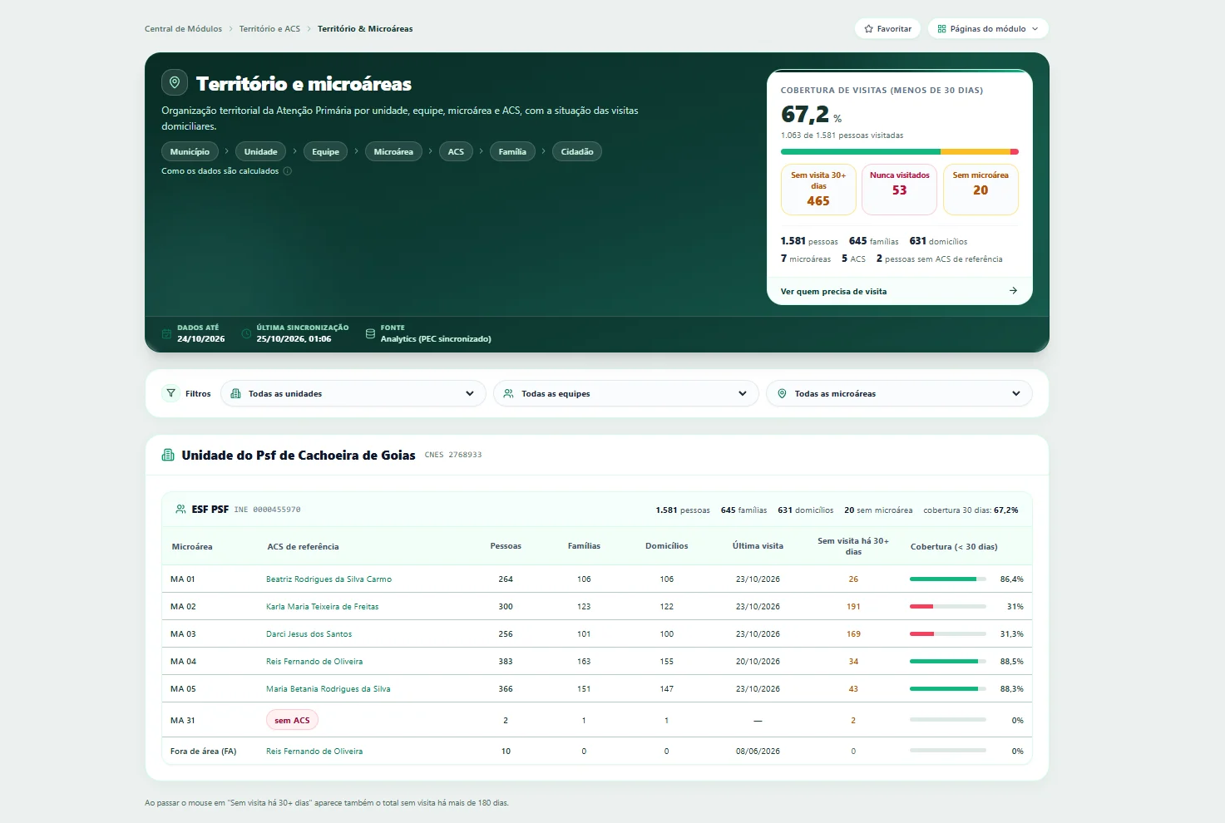
Task: Click the Sem visita 30+ dias card
Action: point(818,190)
